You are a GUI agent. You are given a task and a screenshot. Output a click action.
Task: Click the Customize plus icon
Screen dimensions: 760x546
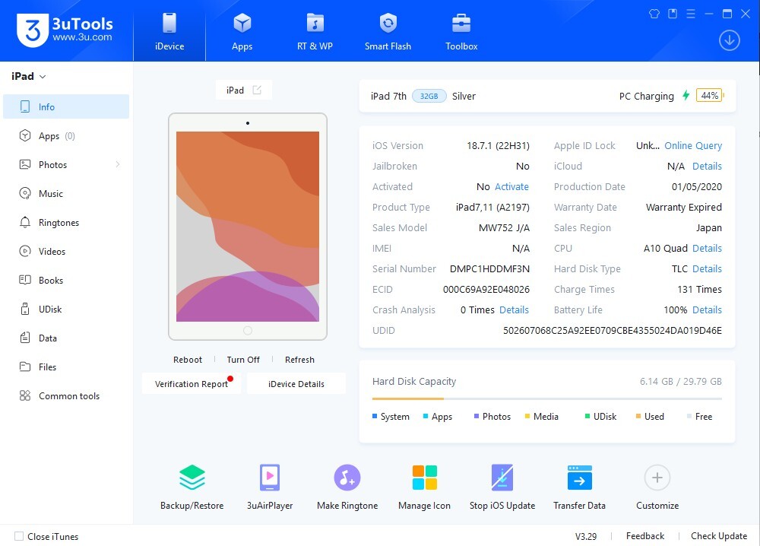pyautogui.click(x=657, y=478)
